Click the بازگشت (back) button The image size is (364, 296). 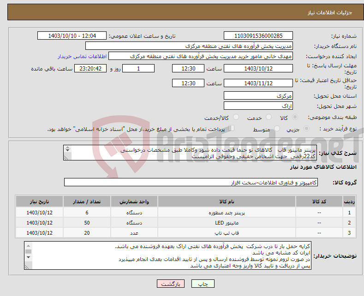tap(171, 284)
